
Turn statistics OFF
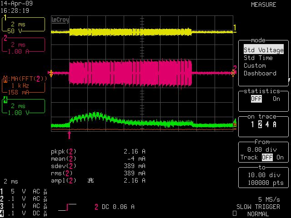[x=256, y=99]
